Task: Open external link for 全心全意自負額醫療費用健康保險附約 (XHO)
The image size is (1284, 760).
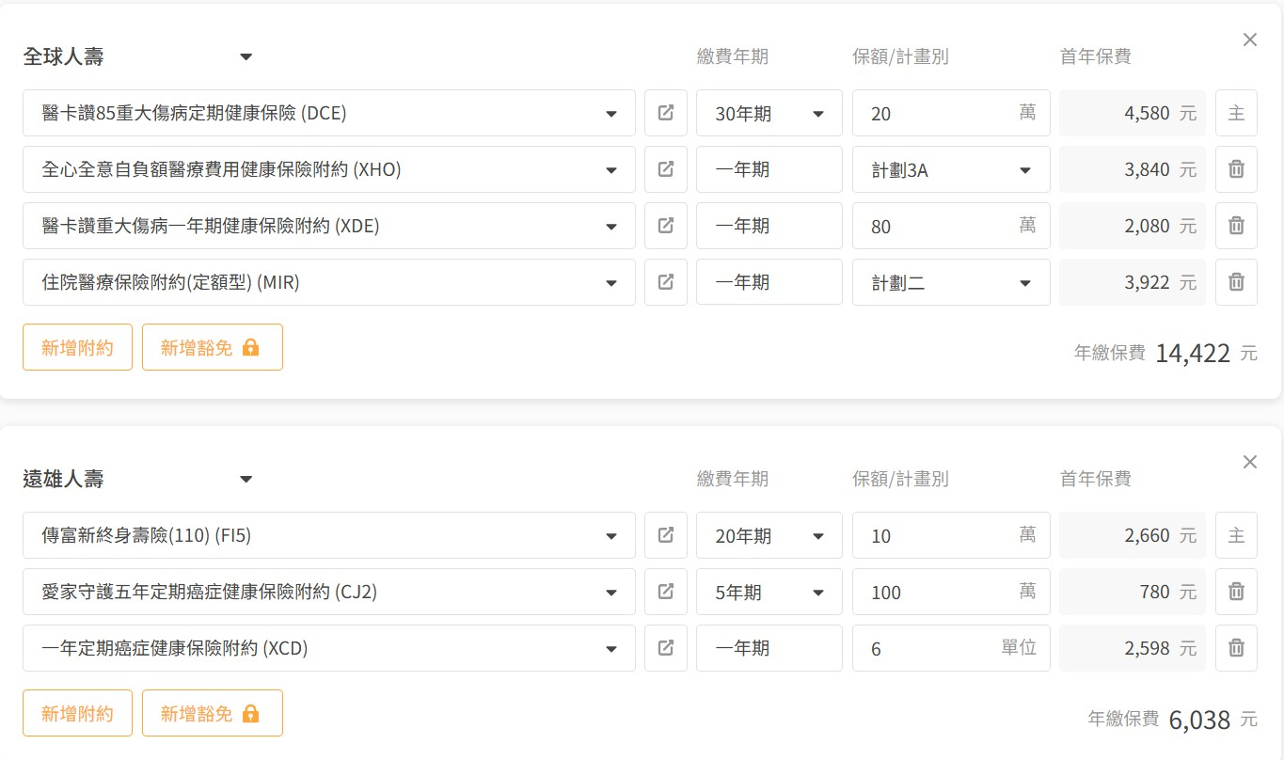Action: (x=666, y=169)
